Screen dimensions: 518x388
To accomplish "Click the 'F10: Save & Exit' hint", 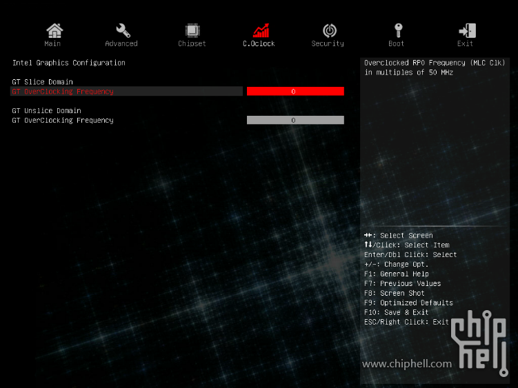I will pyautogui.click(x=397, y=312).
